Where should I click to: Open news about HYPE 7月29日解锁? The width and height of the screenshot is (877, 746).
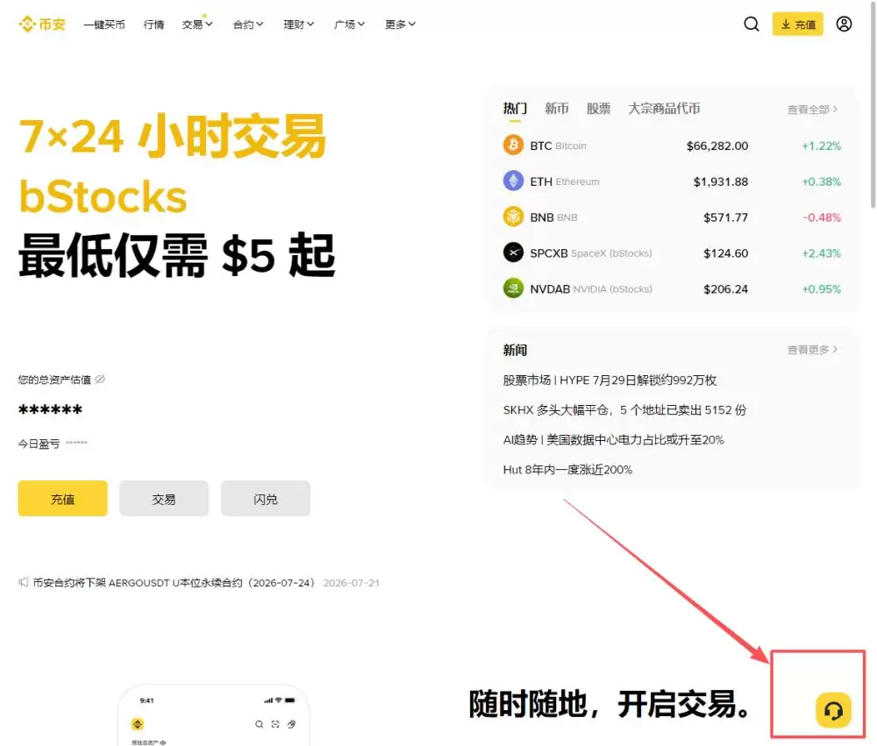click(610, 380)
